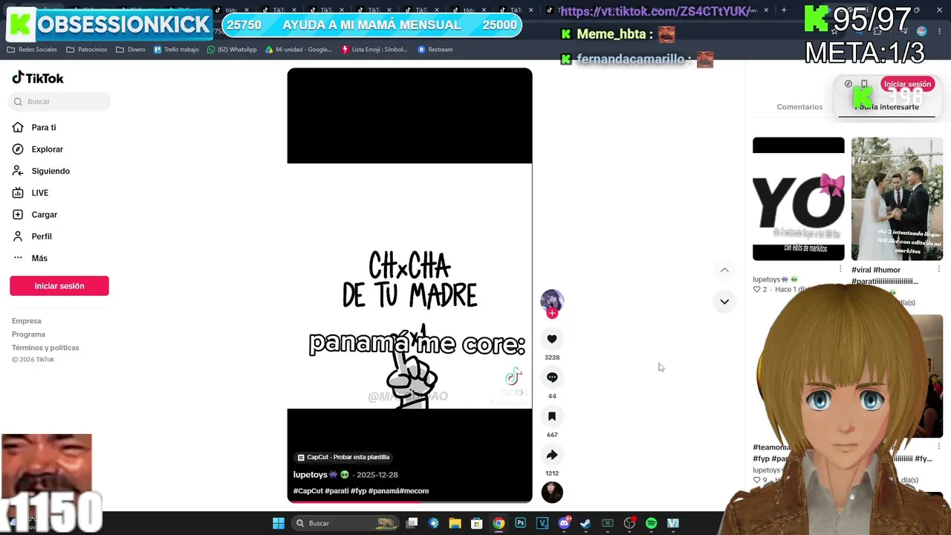Open comments via the speech bubble icon
This screenshot has width=951, height=535.
(x=552, y=377)
